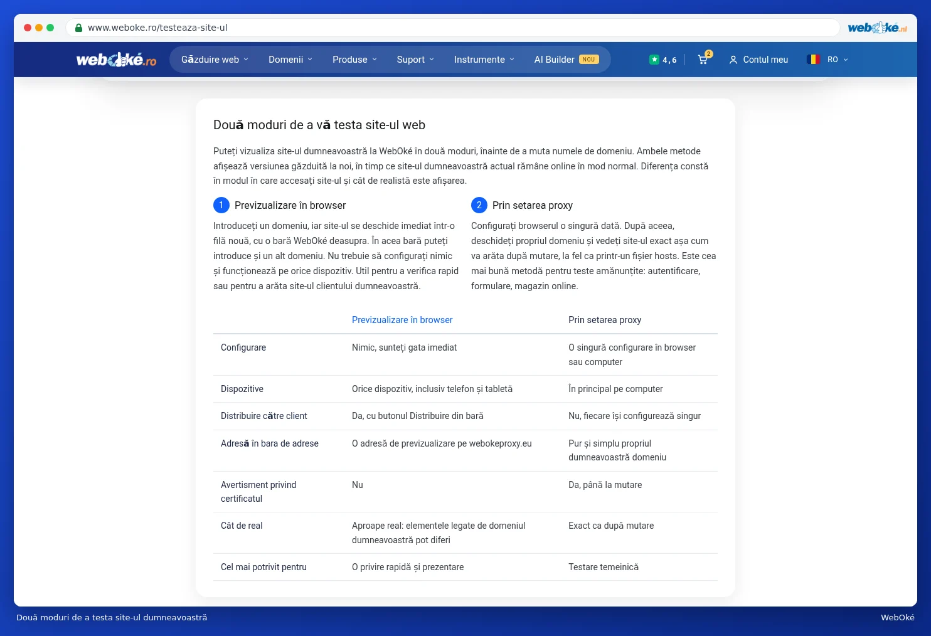The width and height of the screenshot is (931, 636).
Task: Click the 'Prin setarea proxy' section heading numbered 2
Action: (533, 205)
